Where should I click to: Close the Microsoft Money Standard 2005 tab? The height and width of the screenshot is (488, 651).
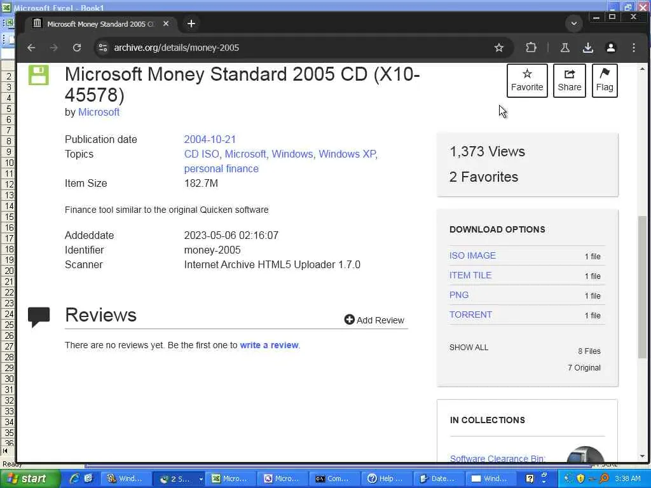pyautogui.click(x=166, y=24)
